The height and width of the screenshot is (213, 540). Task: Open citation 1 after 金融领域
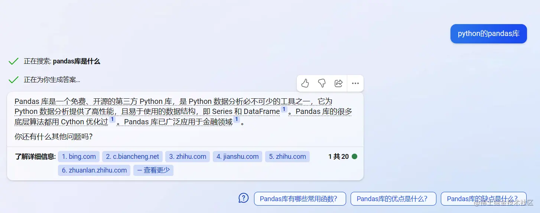point(237,119)
